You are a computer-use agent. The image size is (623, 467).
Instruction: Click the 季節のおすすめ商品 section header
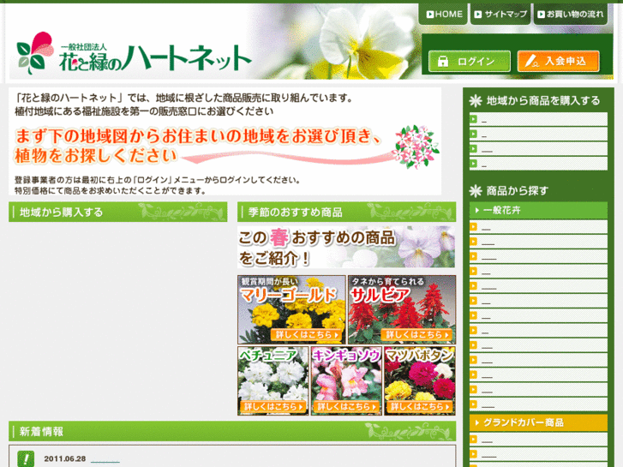coord(346,212)
